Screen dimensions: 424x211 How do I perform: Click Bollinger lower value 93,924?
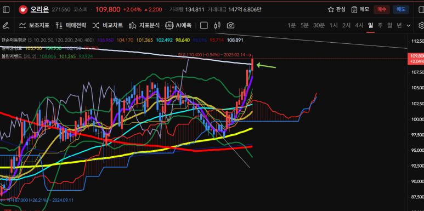pyautogui.click(x=86, y=56)
